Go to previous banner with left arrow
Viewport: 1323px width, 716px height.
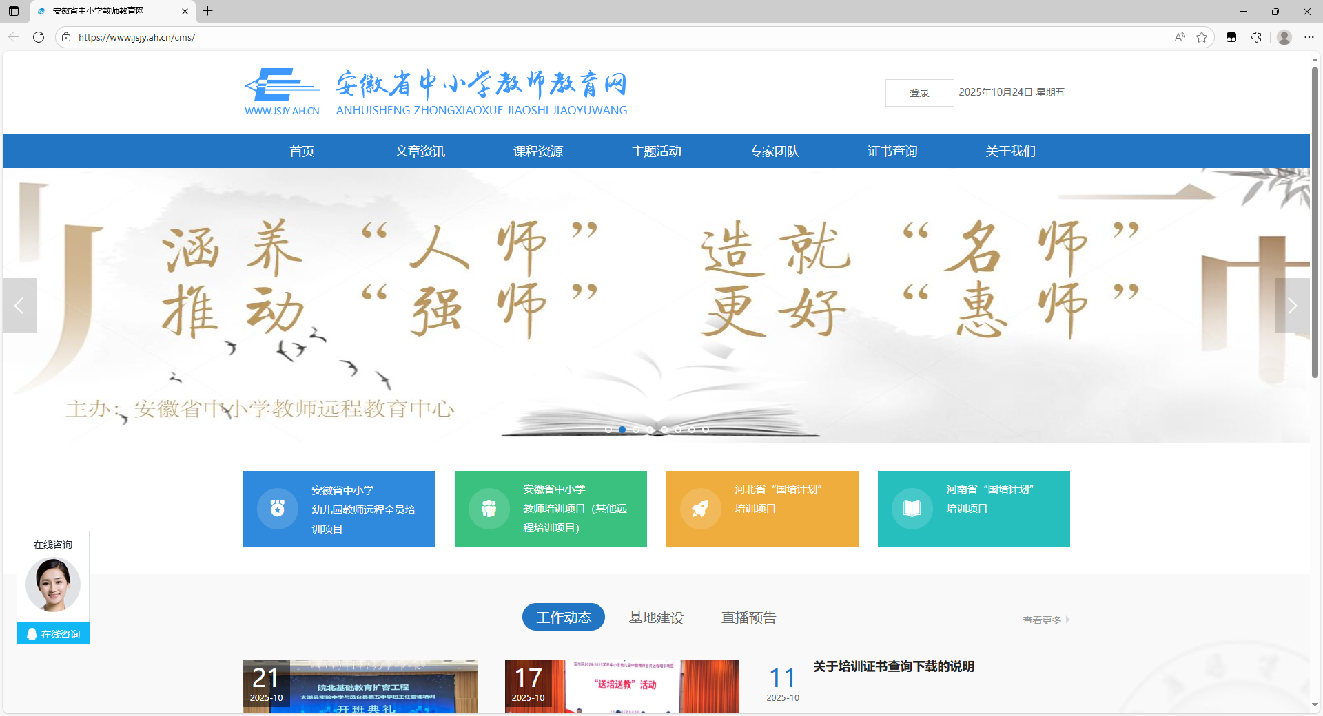pos(20,306)
